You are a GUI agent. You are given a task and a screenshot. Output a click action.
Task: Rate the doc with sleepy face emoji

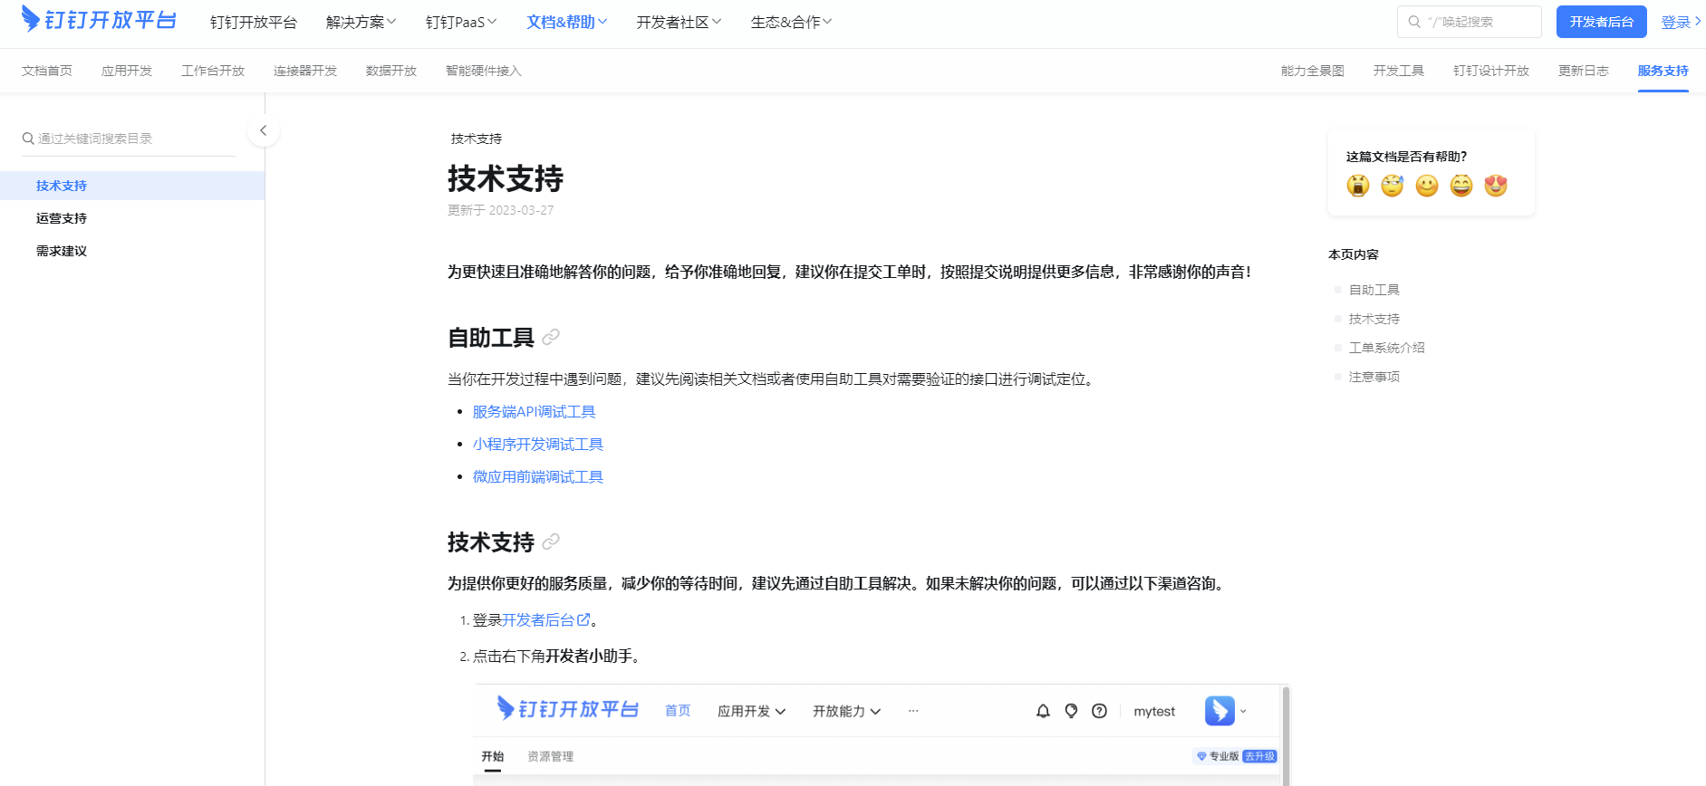tap(1392, 186)
